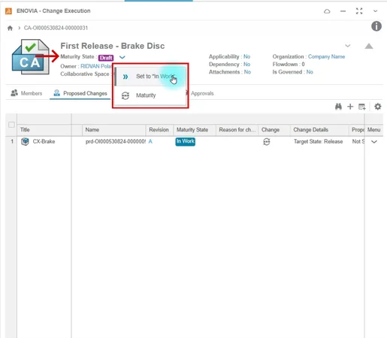Screen dimensions: 387x338
Task: Sort by the Name column header
Action: pos(92,130)
